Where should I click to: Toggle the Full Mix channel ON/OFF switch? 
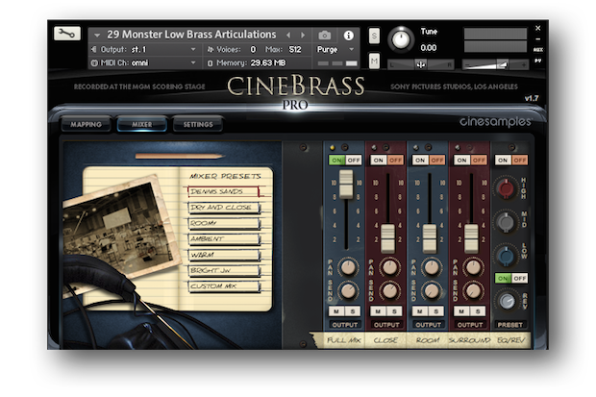click(x=345, y=161)
